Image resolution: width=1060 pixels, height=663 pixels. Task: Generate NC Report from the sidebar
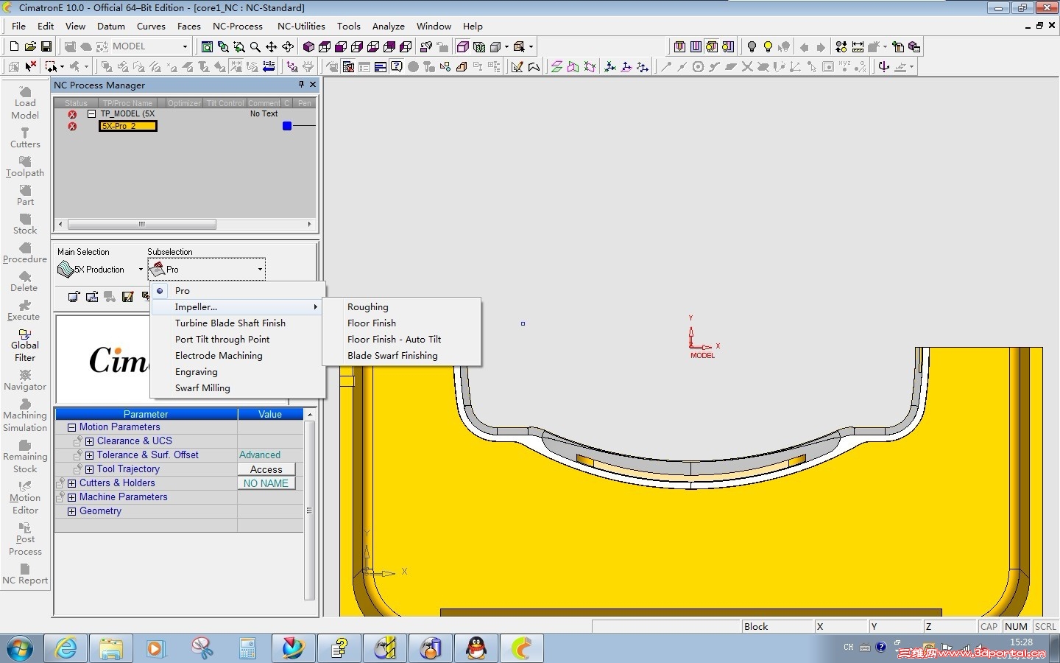tap(25, 574)
